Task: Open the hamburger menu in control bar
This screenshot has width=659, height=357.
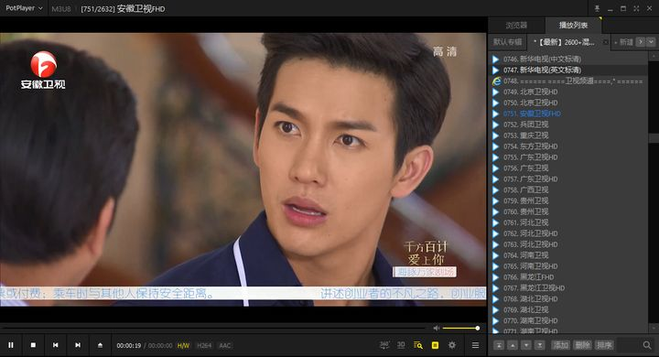Action: pos(475,345)
